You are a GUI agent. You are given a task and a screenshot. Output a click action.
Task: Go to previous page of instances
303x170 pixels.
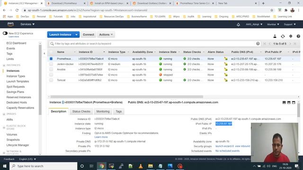269,44
